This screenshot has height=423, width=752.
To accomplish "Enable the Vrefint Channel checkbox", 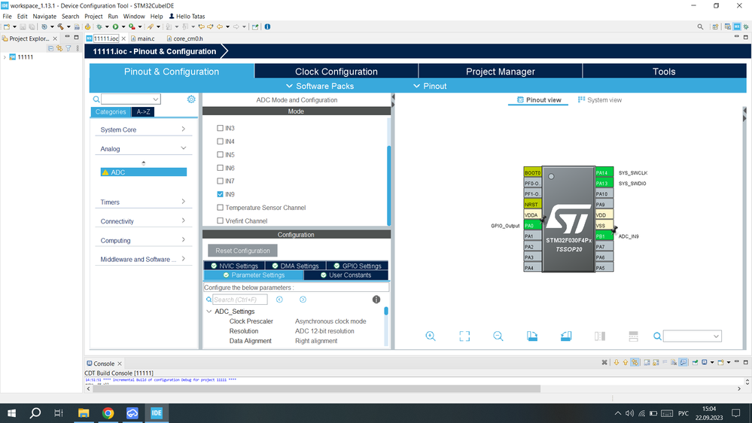I will tap(220, 221).
